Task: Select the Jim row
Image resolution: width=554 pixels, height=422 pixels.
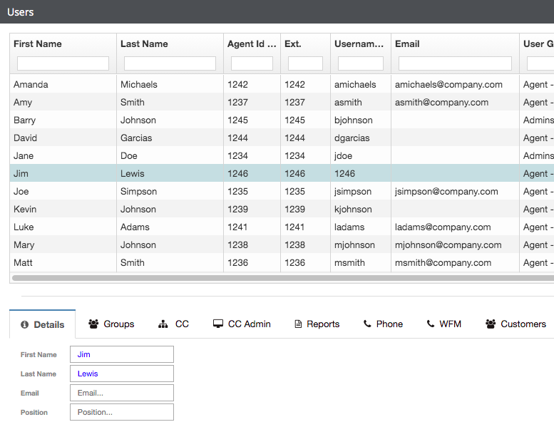Action: coord(282,173)
